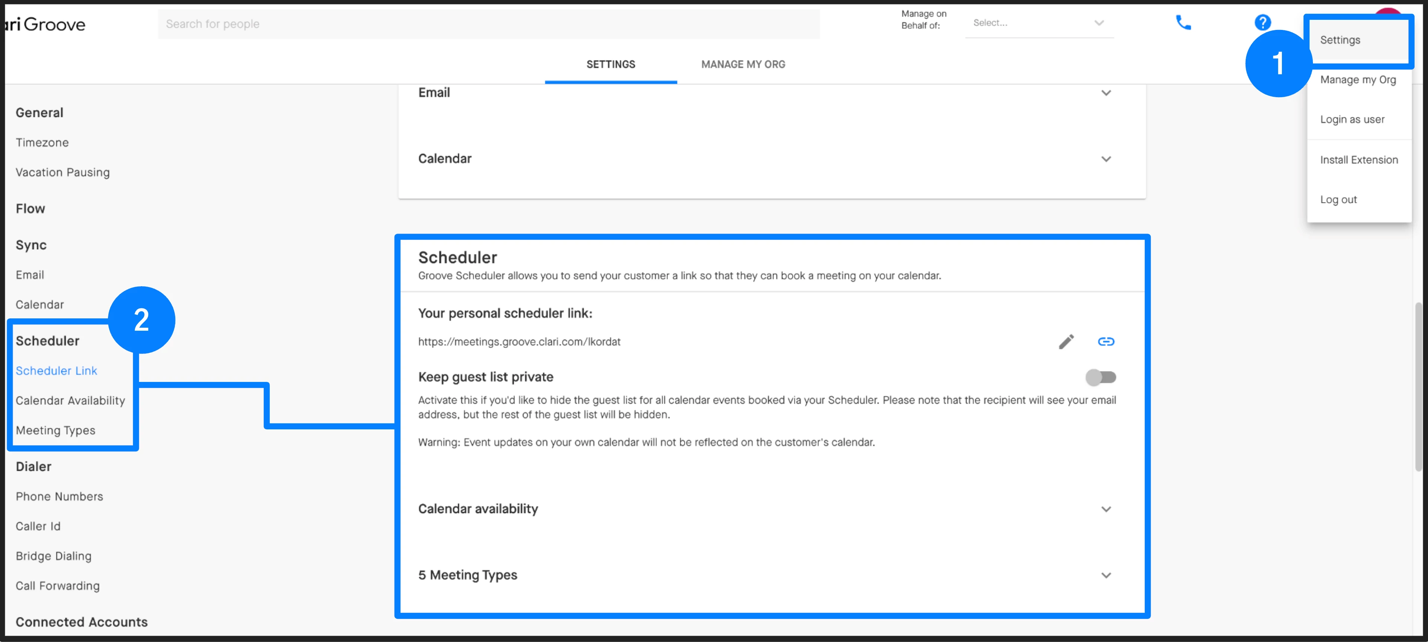The height and width of the screenshot is (642, 1428).
Task: Open Calendar Availability in sidebar
Action: click(x=70, y=400)
